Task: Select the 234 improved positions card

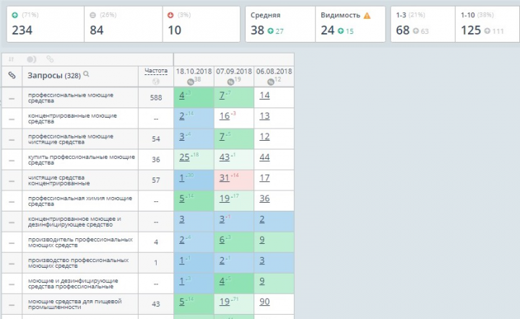Action: coord(45,25)
